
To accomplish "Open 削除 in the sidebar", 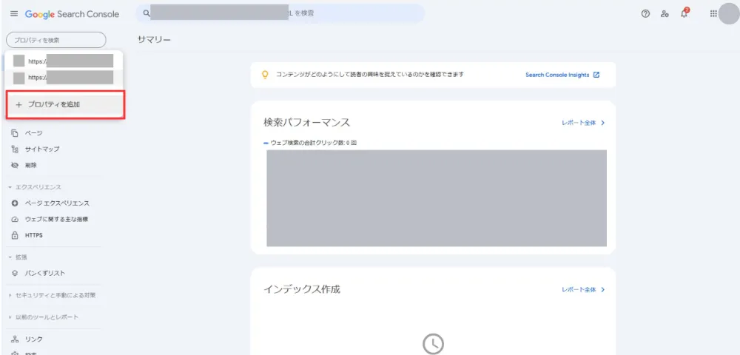I will (30, 165).
